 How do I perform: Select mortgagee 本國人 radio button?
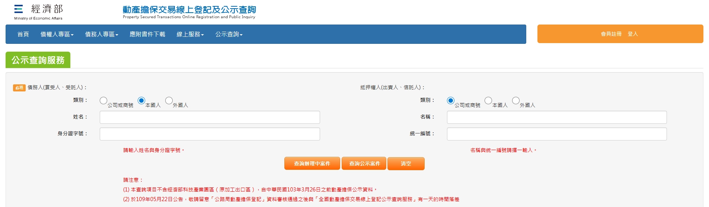[x=488, y=101]
